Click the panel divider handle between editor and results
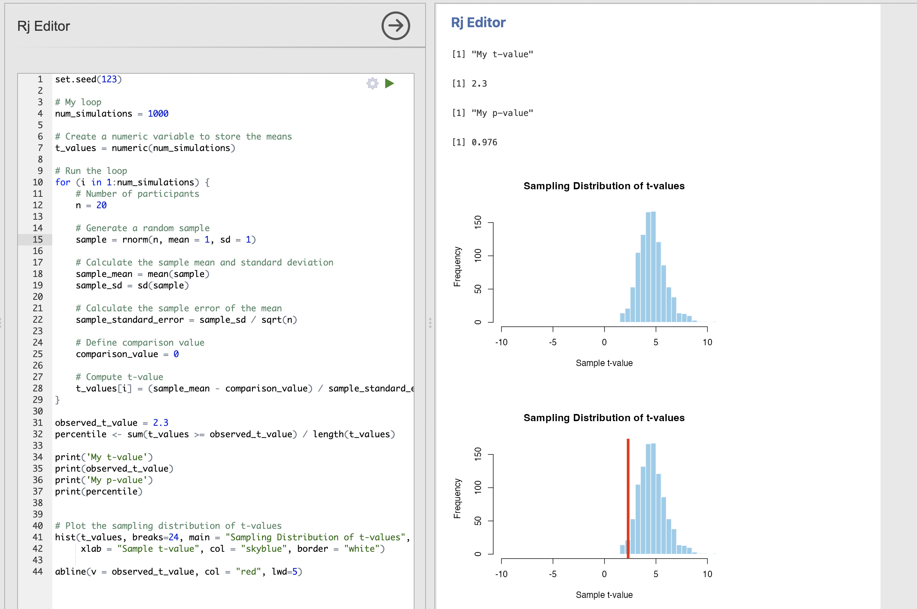The height and width of the screenshot is (609, 917). [x=430, y=323]
